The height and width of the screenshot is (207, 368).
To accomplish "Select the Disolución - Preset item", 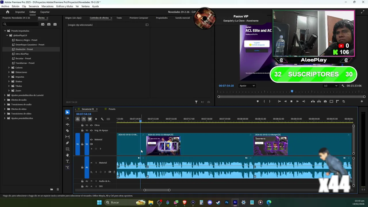I will point(24,49).
